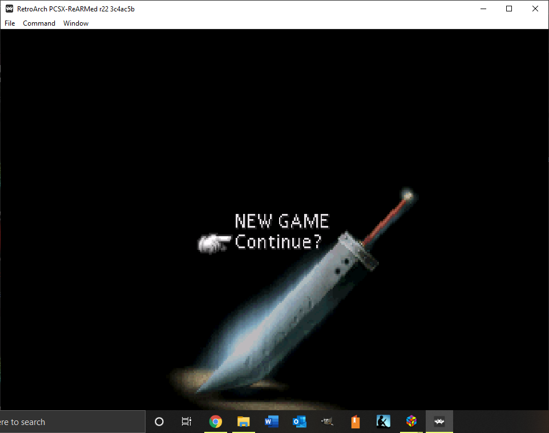The width and height of the screenshot is (549, 433).
Task: Click the RetroArch icon in the title bar
Action: point(10,9)
